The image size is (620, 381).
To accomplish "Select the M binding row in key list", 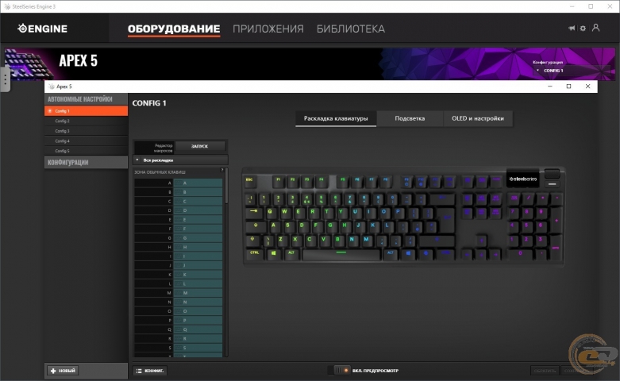I will tap(179, 293).
